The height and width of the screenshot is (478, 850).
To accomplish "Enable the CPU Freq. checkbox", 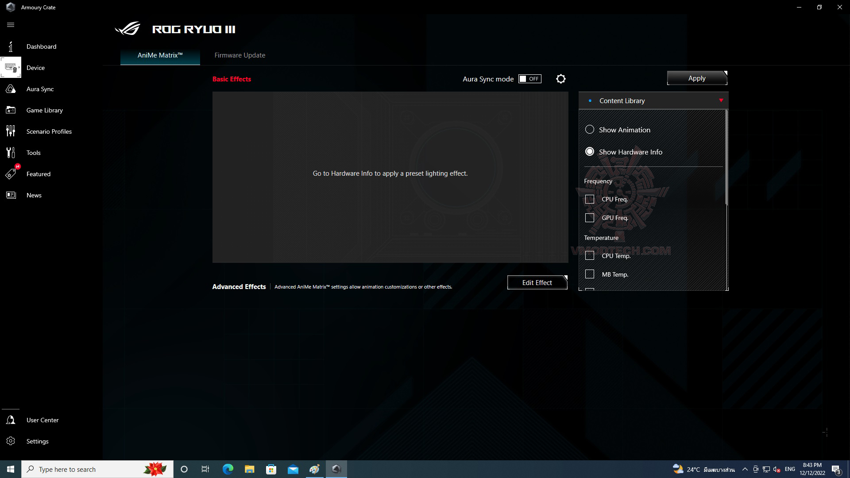I will point(589,199).
